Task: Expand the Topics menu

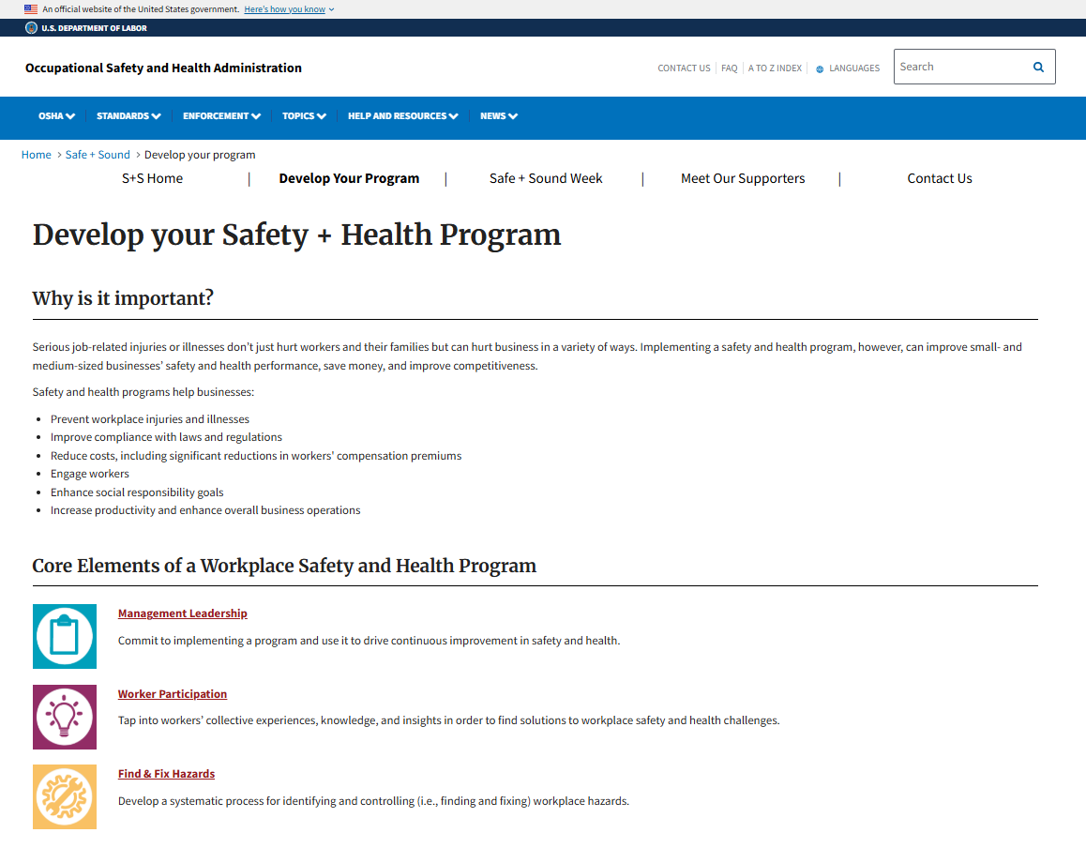Action: 304,115
